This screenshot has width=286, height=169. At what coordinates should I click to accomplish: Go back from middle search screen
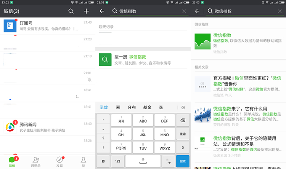[102, 11]
